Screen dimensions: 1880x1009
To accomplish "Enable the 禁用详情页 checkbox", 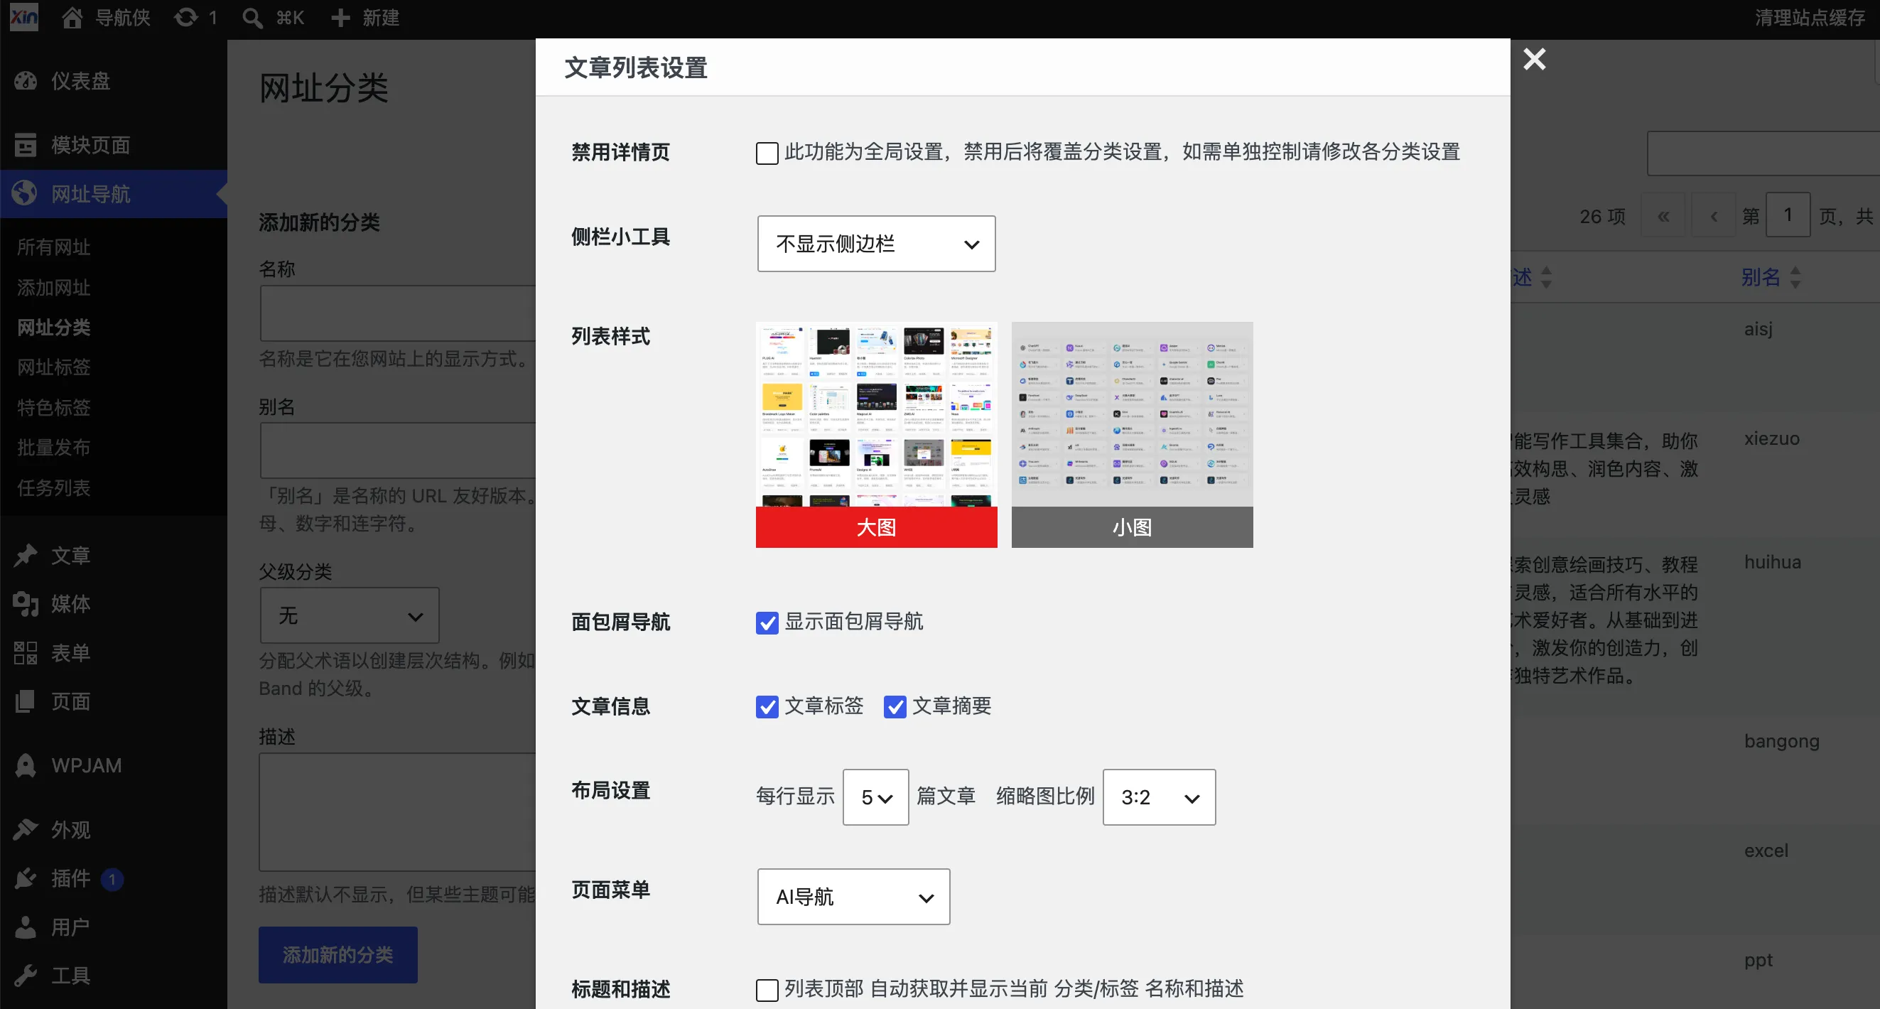I will pyautogui.click(x=767, y=153).
